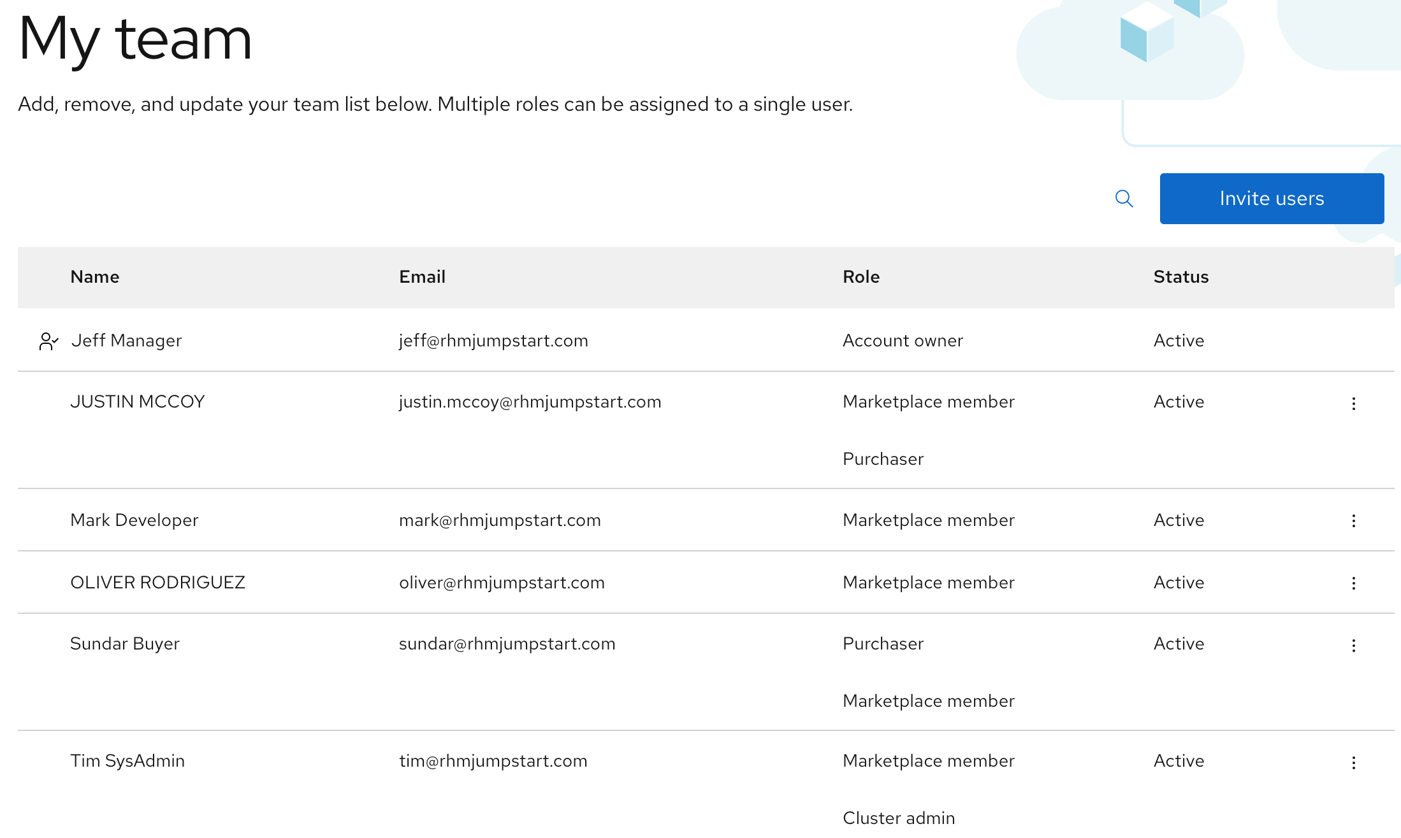Click Sundar Buyer's Marketplace member role

pyautogui.click(x=929, y=701)
